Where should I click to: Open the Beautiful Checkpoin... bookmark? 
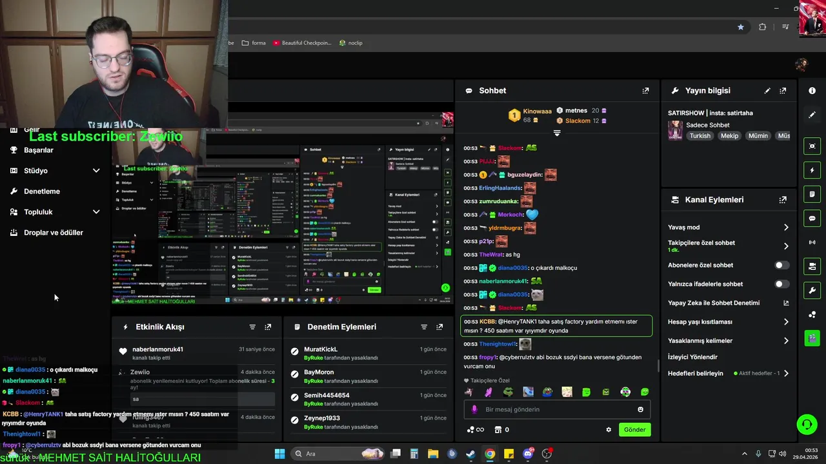click(x=302, y=43)
